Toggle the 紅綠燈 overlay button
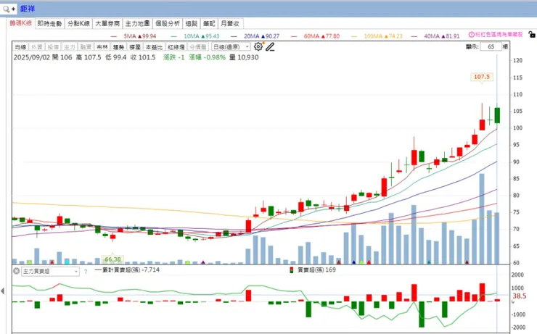This screenshot has height=334, width=537. click(x=176, y=47)
